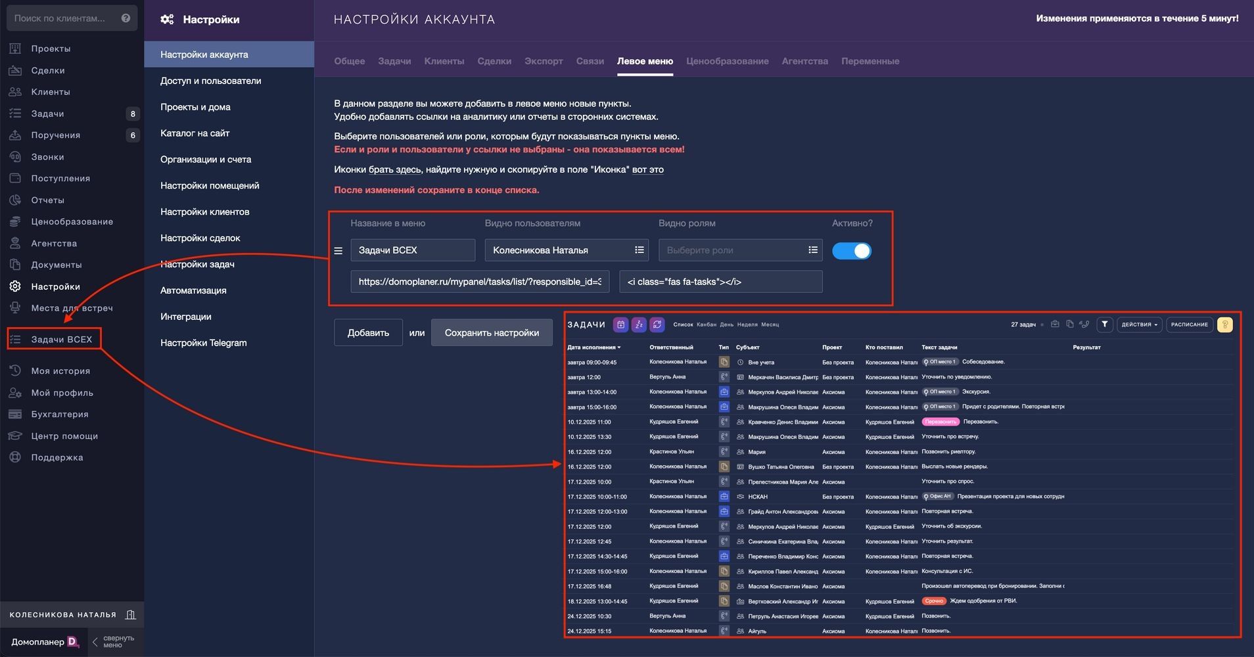The height and width of the screenshot is (657, 1254).
Task: Toggle the Активно switch off
Action: pyautogui.click(x=851, y=251)
